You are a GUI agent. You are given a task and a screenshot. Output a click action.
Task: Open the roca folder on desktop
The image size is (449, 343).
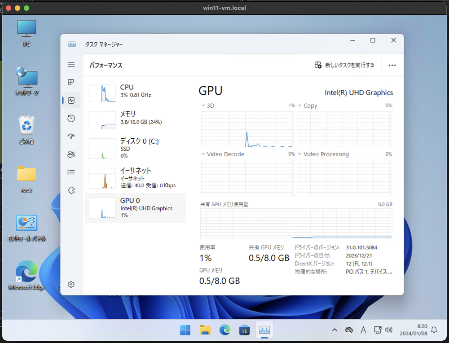pyautogui.click(x=26, y=179)
